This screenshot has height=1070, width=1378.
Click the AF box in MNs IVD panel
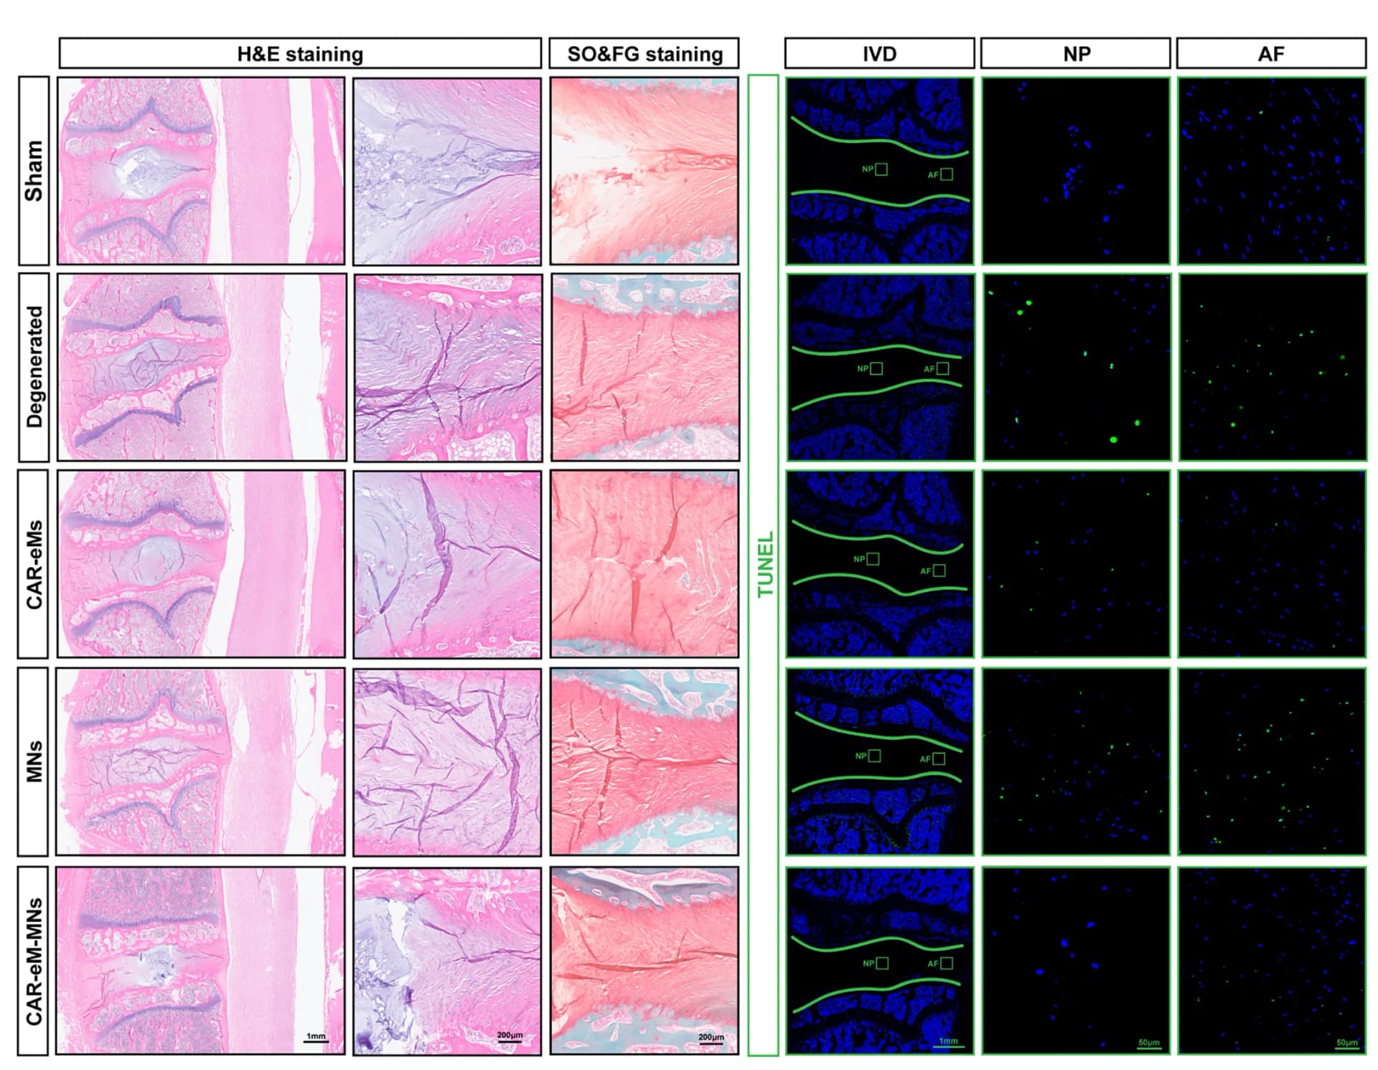click(x=939, y=759)
